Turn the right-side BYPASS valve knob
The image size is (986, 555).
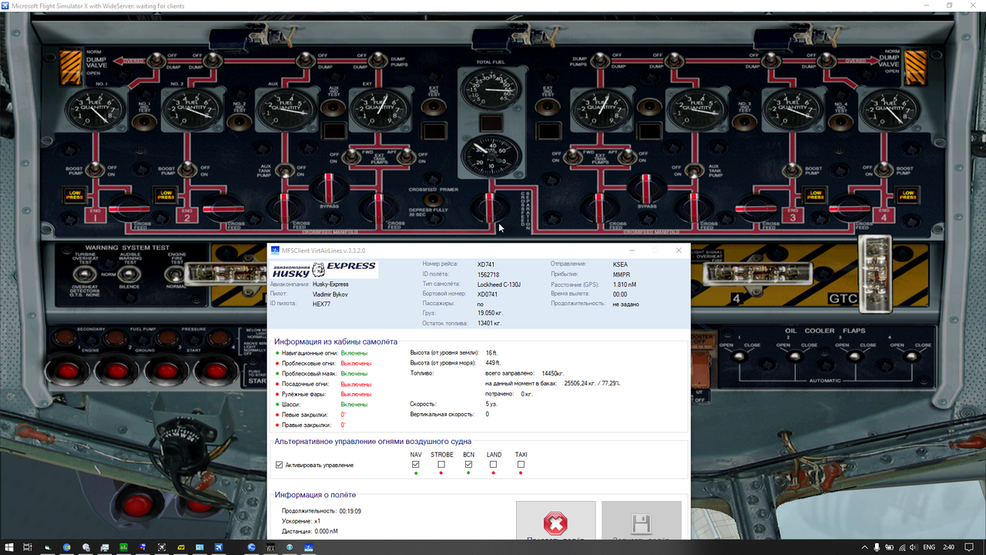(x=647, y=190)
